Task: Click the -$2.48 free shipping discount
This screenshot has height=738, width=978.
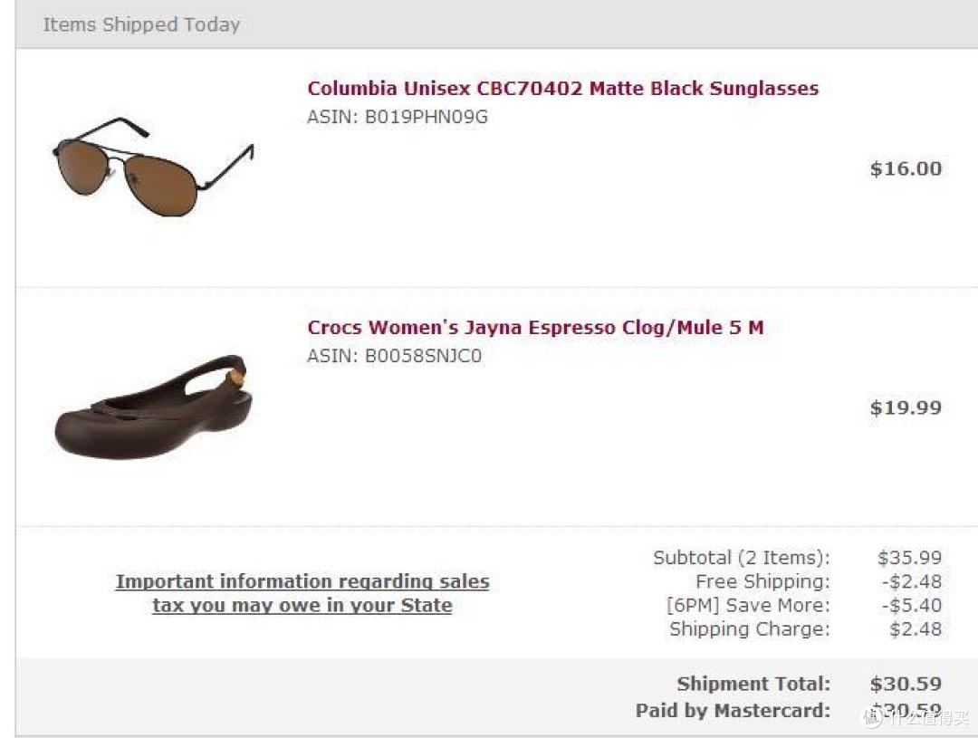Action: click(x=911, y=581)
